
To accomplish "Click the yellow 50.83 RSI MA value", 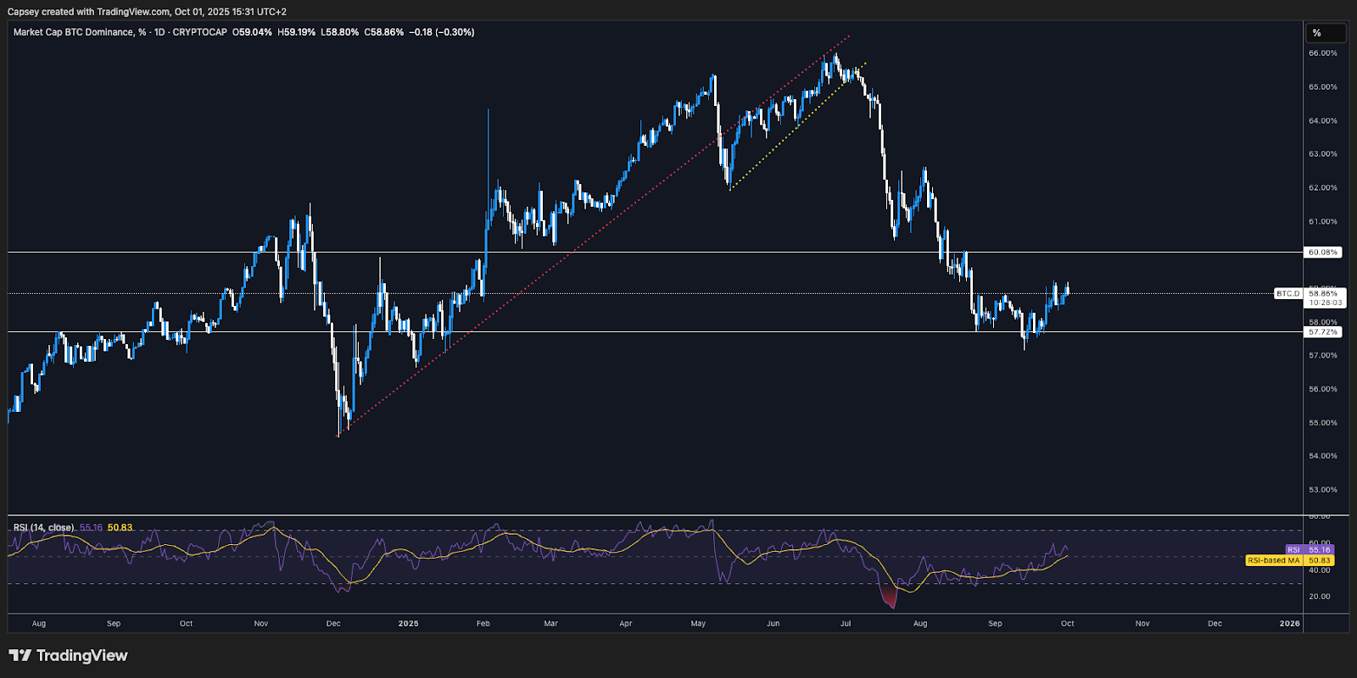I will (120, 527).
